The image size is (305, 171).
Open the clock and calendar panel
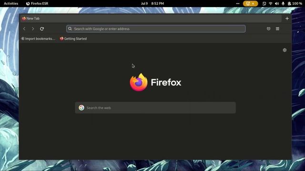click(x=152, y=3)
